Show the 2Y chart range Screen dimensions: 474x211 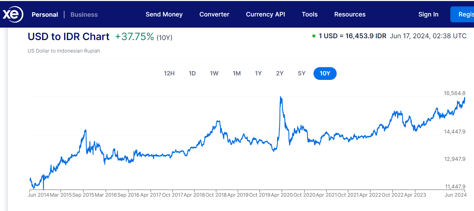280,74
